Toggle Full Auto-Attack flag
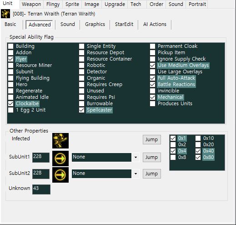 coord(153,78)
